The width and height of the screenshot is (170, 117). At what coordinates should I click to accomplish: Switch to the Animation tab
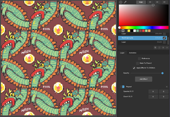[x=133, y=53]
